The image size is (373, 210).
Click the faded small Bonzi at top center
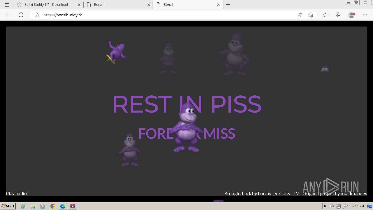click(x=168, y=58)
